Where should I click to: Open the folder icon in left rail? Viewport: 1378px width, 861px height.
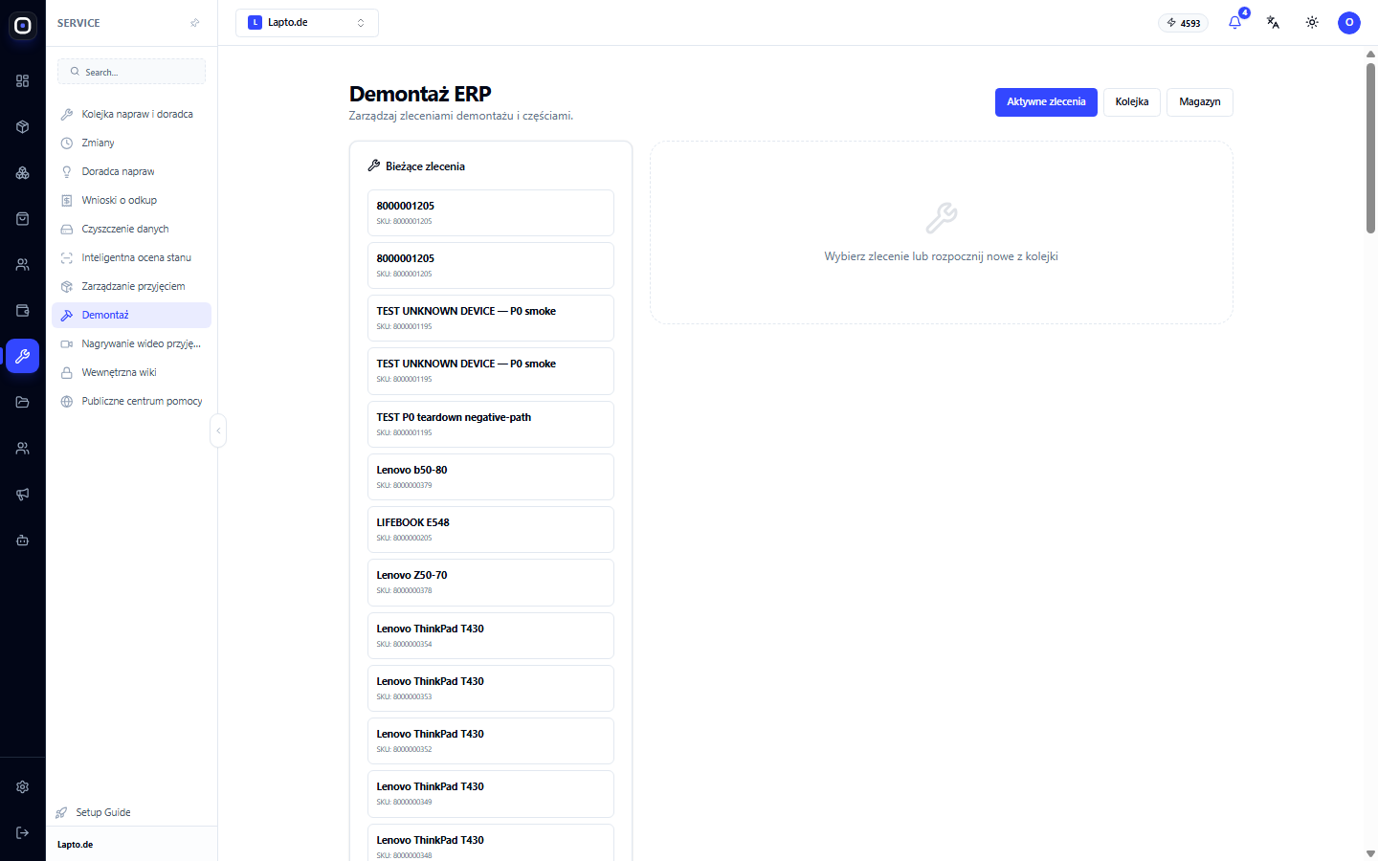pyautogui.click(x=23, y=403)
